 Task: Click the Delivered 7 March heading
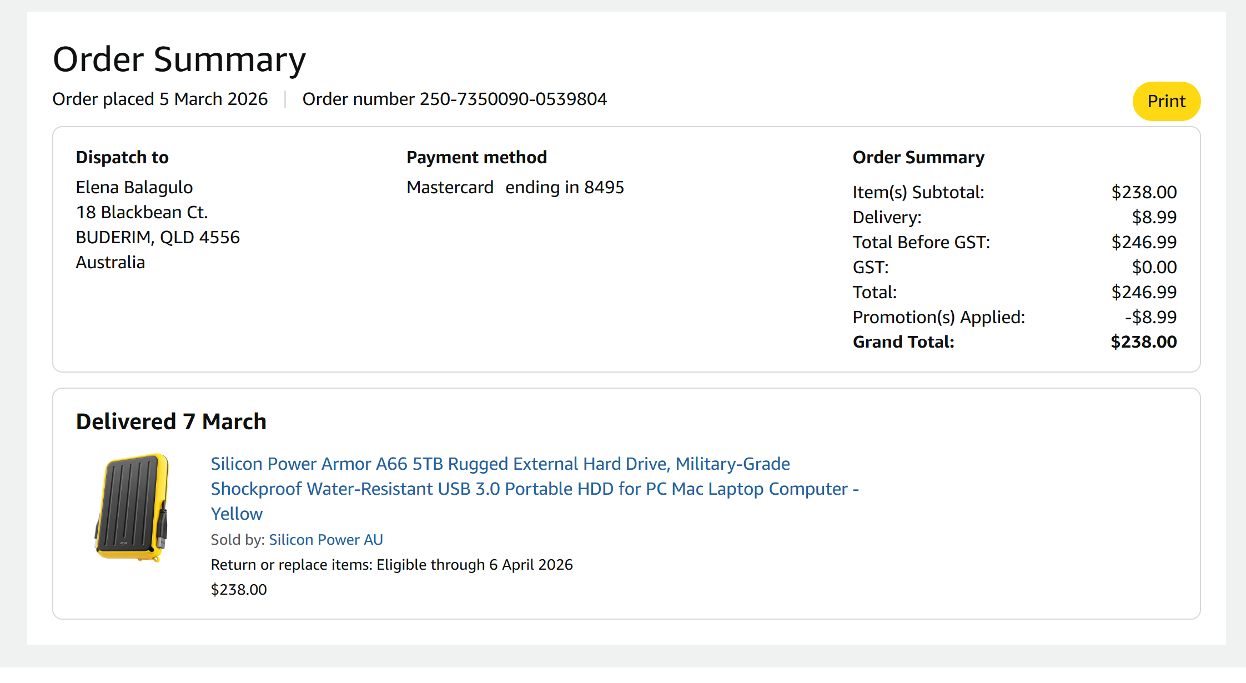coord(171,422)
